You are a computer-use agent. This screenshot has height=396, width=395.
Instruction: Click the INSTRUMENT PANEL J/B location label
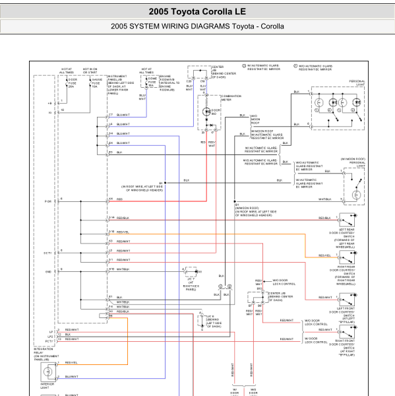(x=121, y=85)
